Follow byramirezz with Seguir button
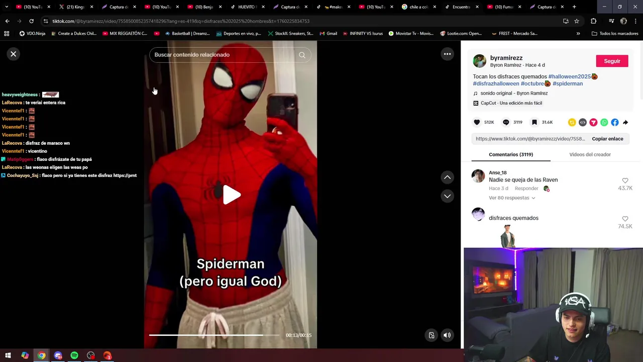Image resolution: width=643 pixels, height=362 pixels. click(612, 61)
